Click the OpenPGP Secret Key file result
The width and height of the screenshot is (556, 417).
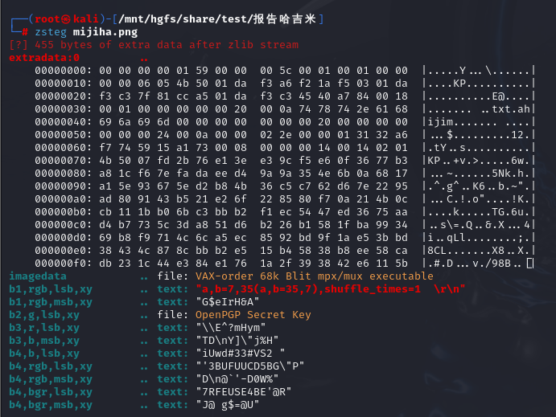coord(253,315)
